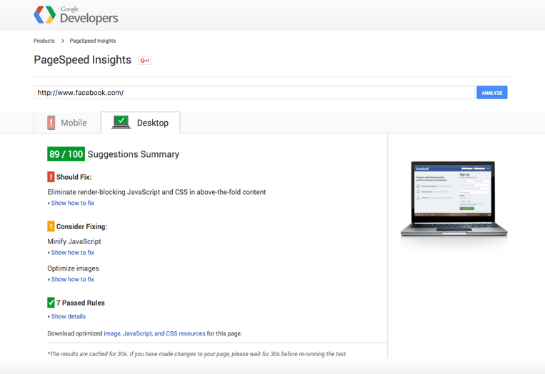Click the Optimize images rule text
This screenshot has height=374, width=545.
(73, 268)
